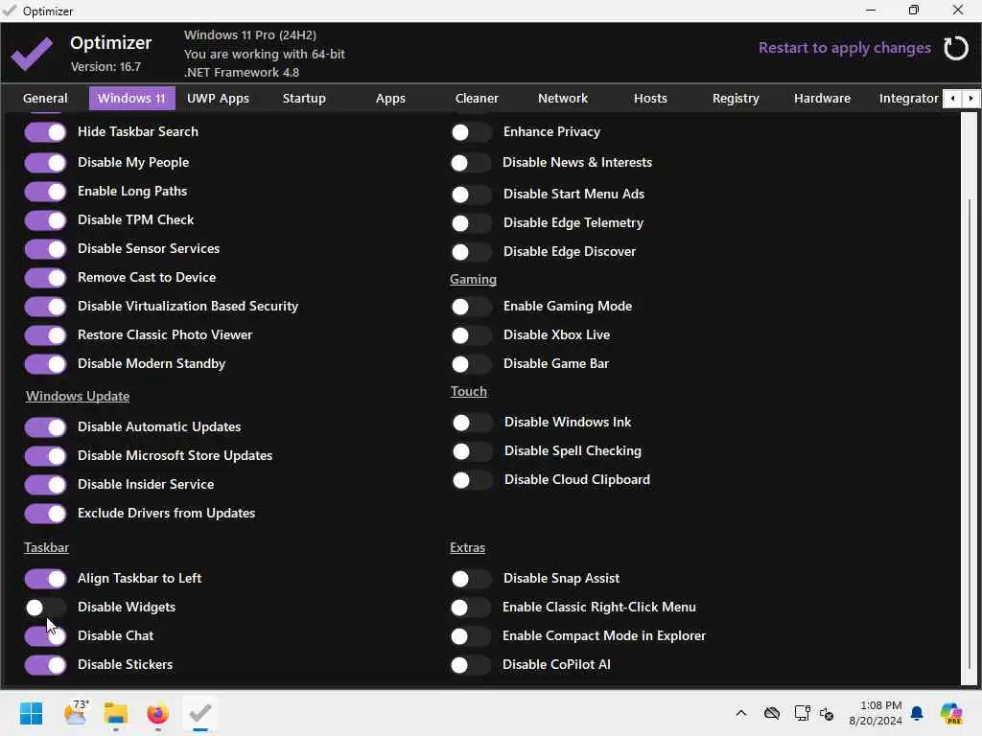982x736 pixels.
Task: Toggle Disable Stickers switch
Action: (45, 665)
